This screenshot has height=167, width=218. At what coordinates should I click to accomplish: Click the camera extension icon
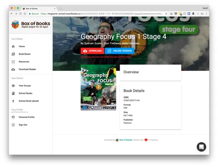pyautogui.click(x=202, y=14)
